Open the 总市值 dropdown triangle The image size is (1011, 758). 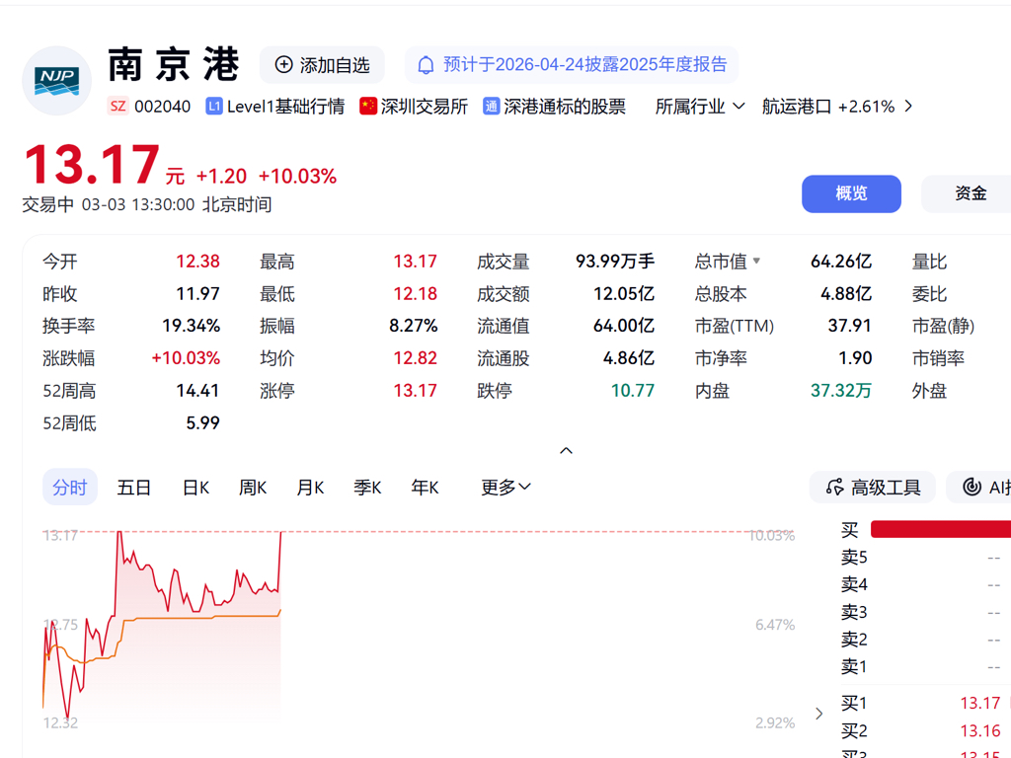tap(756, 261)
